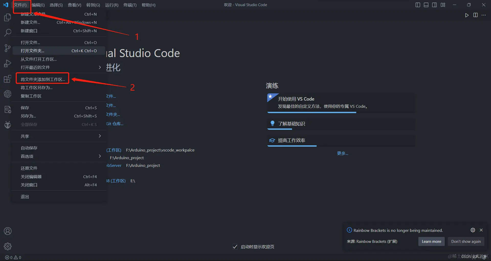
Task: Click the VS Code logo icon
Action: pos(6,5)
